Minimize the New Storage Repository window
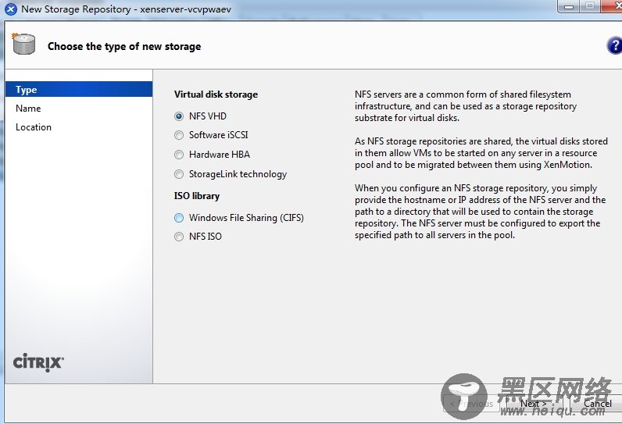 [568, 6]
